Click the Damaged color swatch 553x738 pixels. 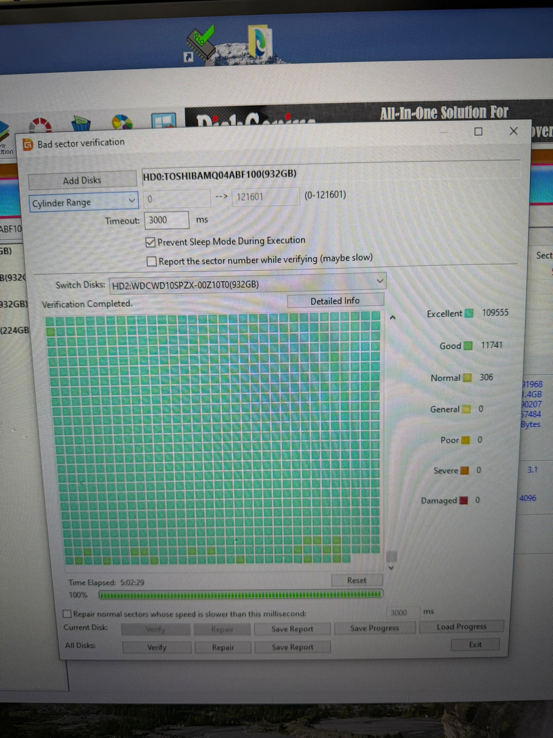point(464,500)
